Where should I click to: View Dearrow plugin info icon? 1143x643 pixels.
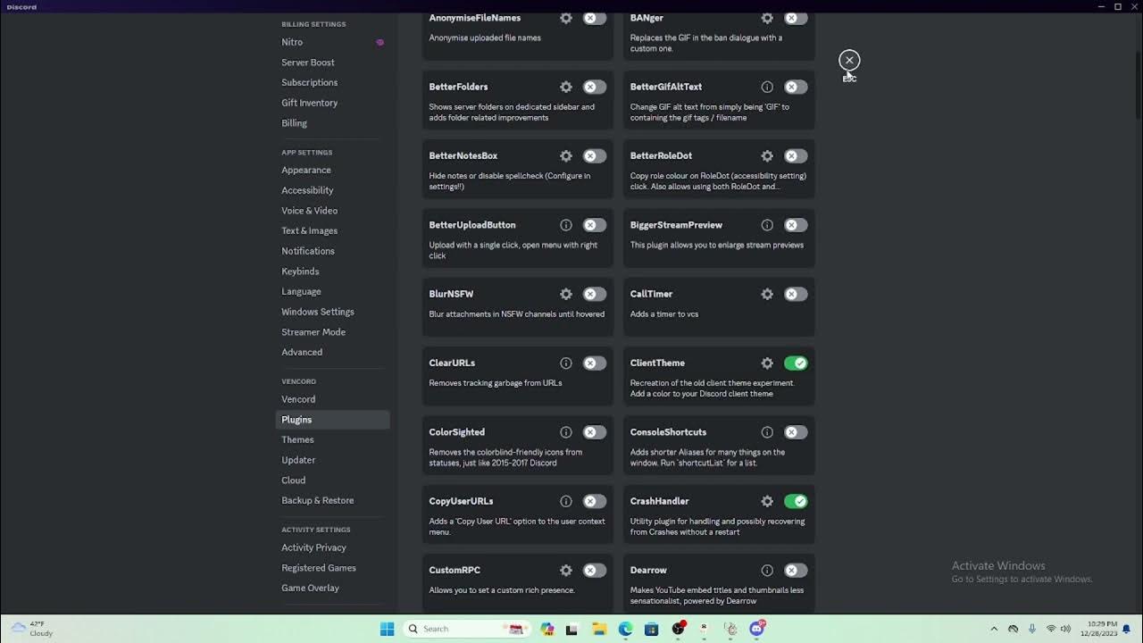pos(767,571)
